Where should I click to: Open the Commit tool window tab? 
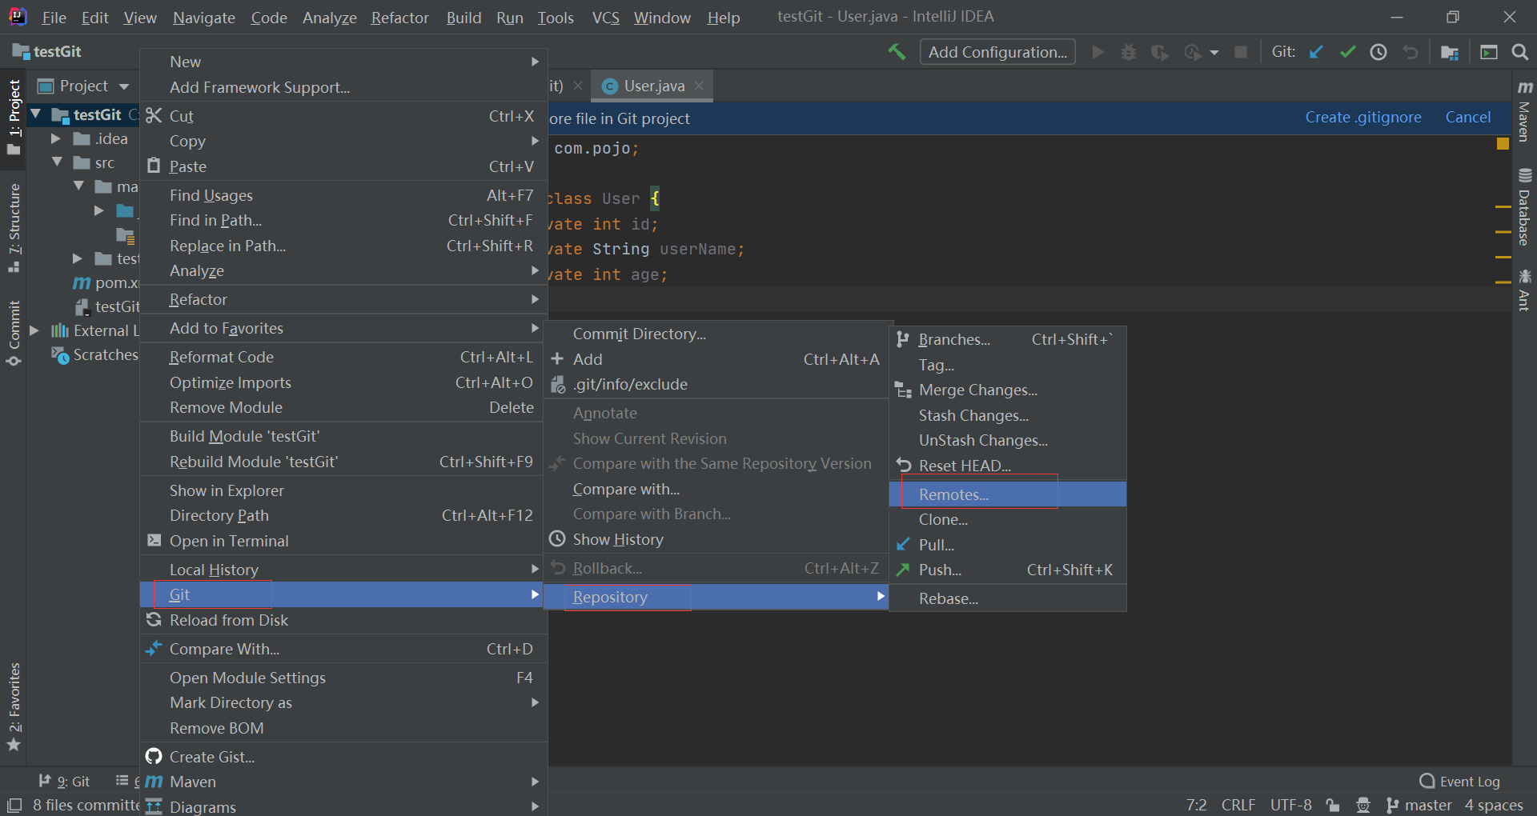coord(14,334)
